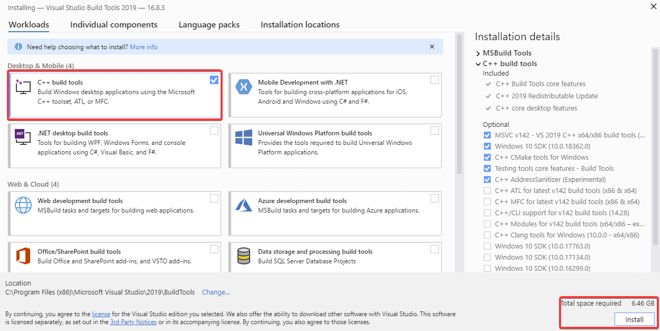Click the 'Total space required' label
Viewport: 660px width, 331px height.
click(x=591, y=304)
